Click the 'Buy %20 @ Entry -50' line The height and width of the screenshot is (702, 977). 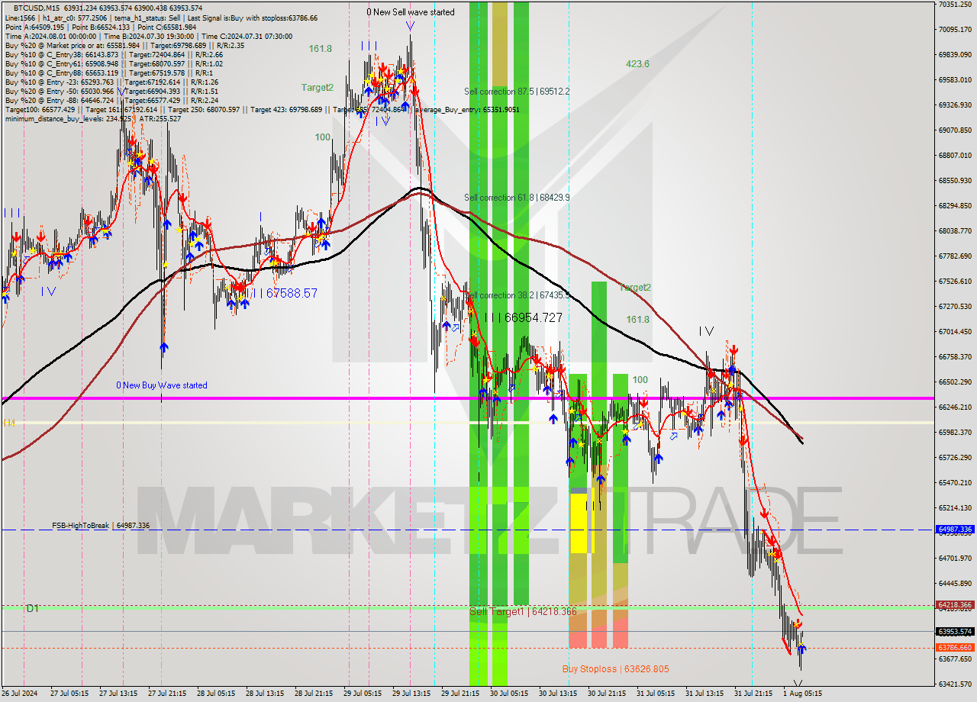coord(111,92)
